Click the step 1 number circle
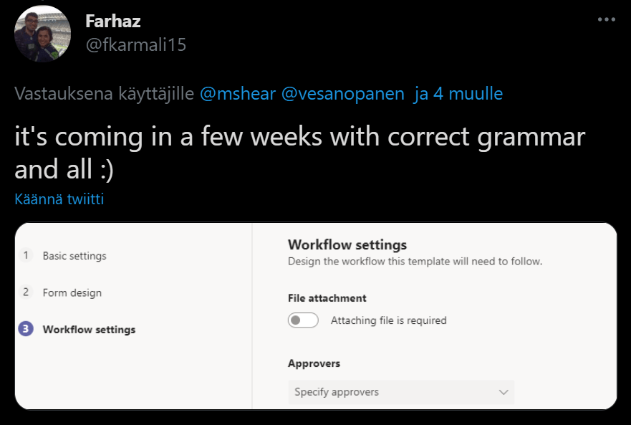 pyautogui.click(x=26, y=255)
